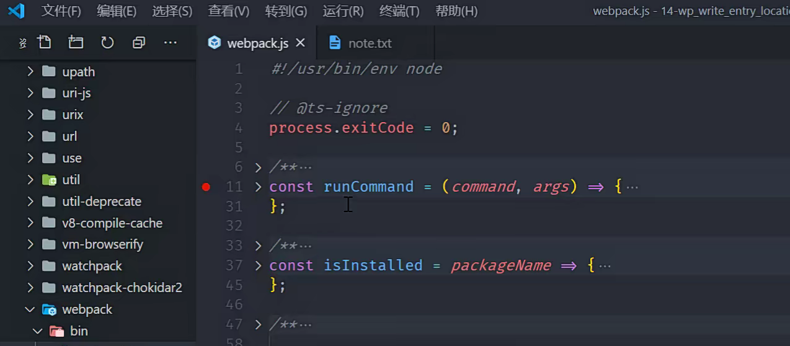
Task: Expand the util-deprecate folder
Action: click(30, 202)
